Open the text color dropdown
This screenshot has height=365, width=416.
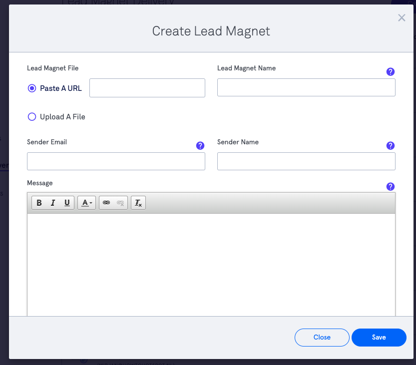point(87,203)
